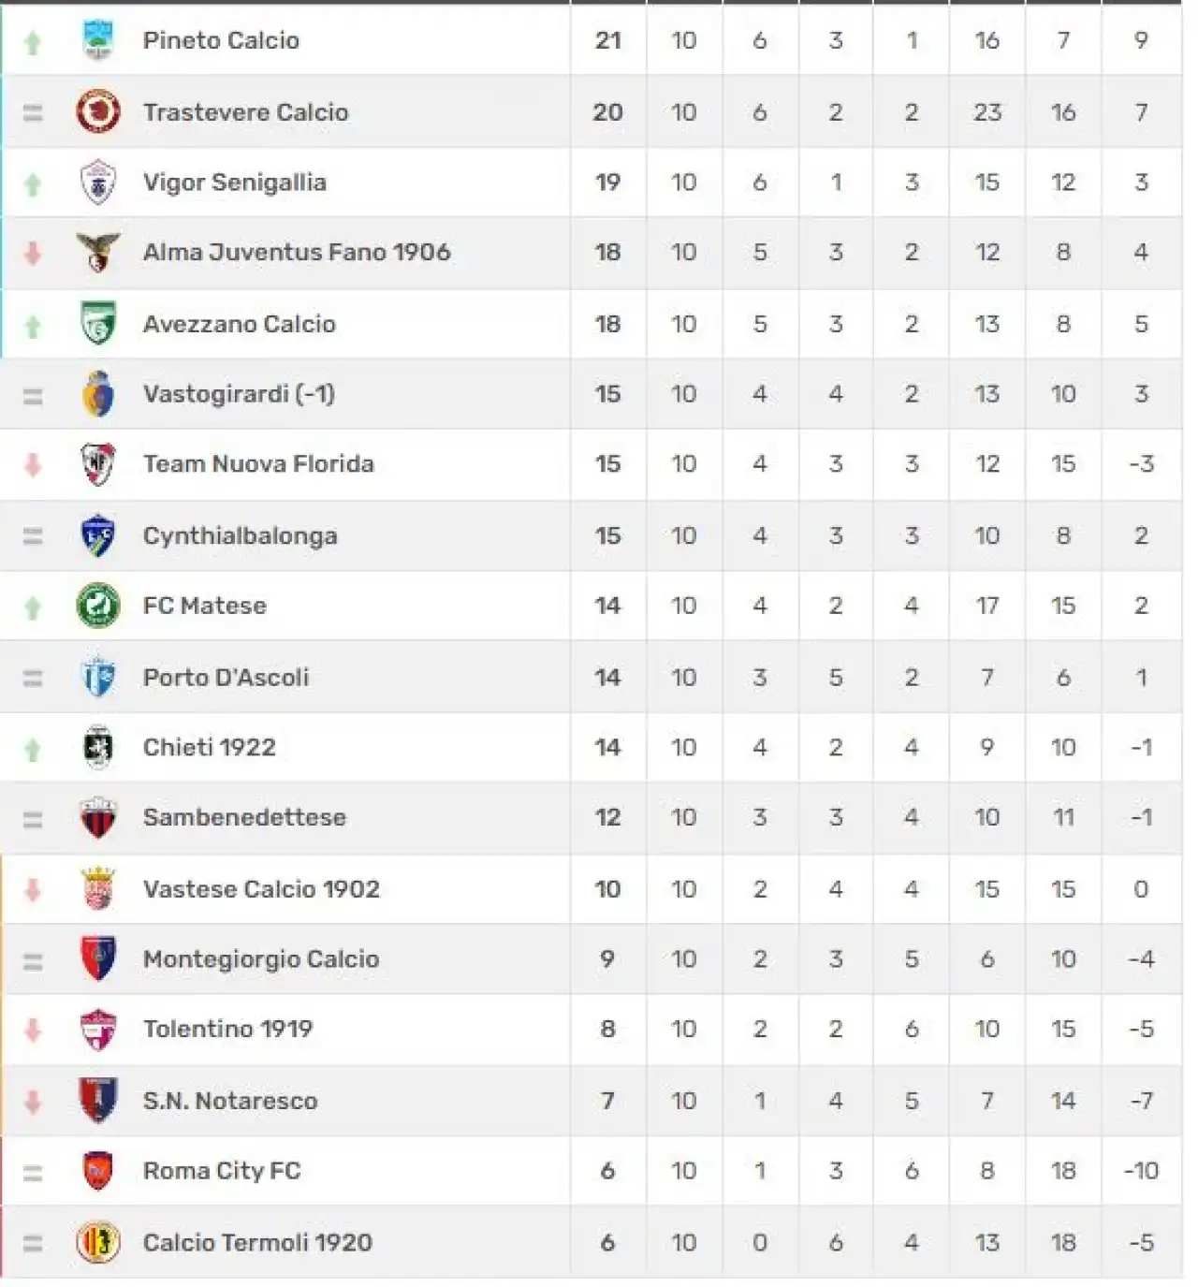Image resolution: width=1198 pixels, height=1287 pixels.
Task: Click the Sambenedettese red-blue crest
Action: (98, 818)
